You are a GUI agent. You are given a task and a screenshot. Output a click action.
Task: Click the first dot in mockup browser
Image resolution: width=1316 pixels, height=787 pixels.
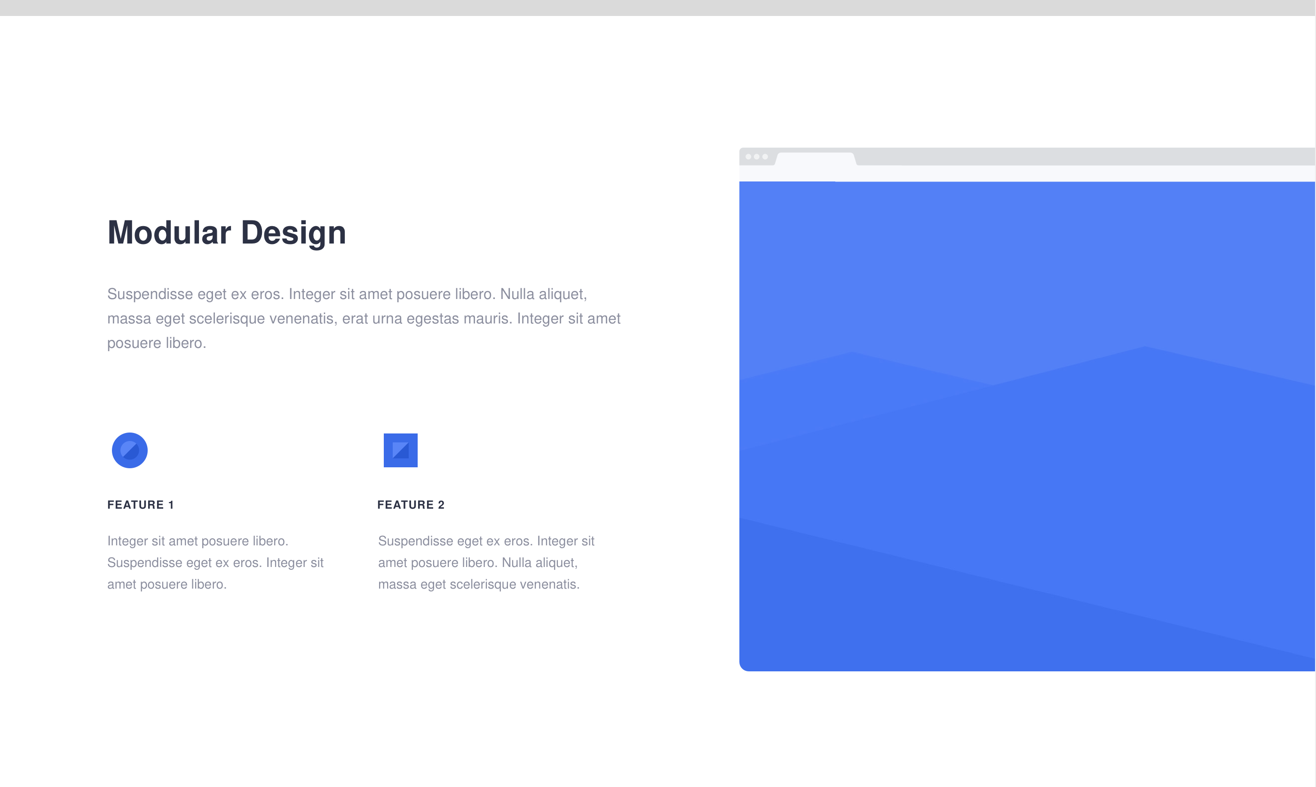click(x=748, y=157)
